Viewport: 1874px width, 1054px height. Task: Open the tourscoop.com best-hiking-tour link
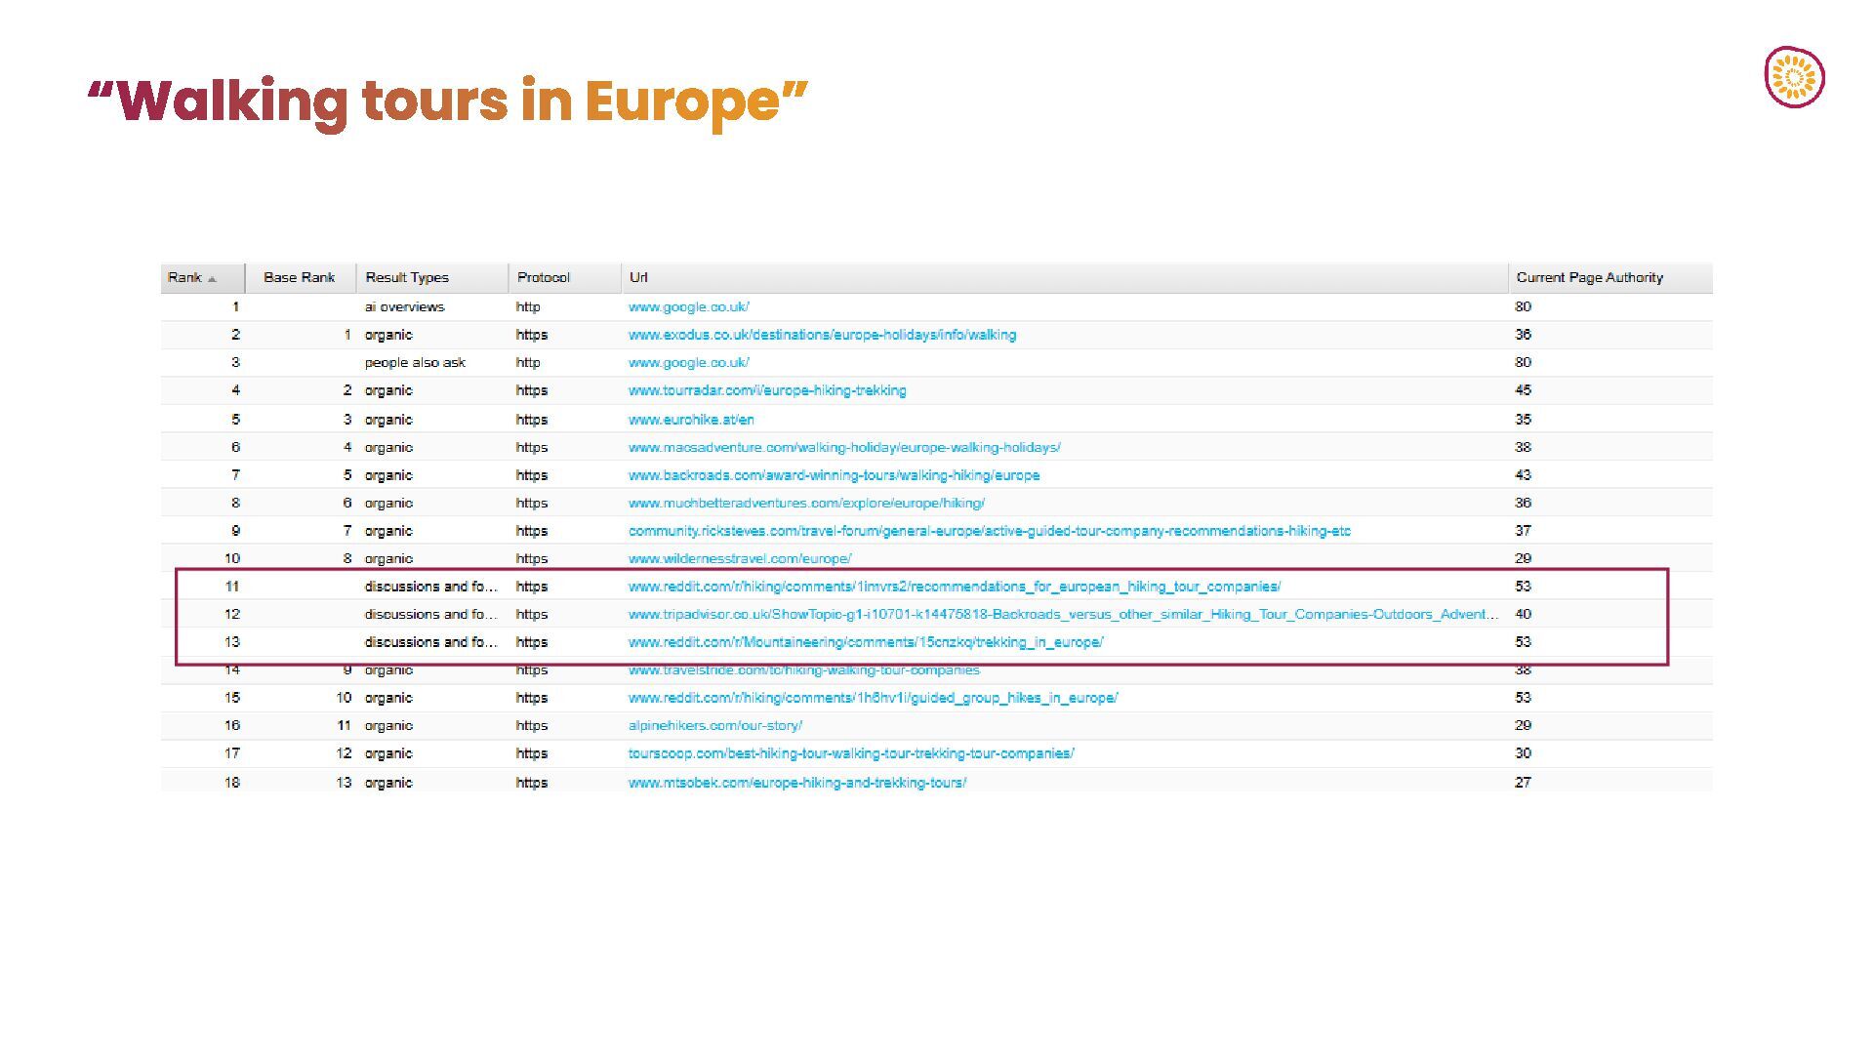pos(851,753)
